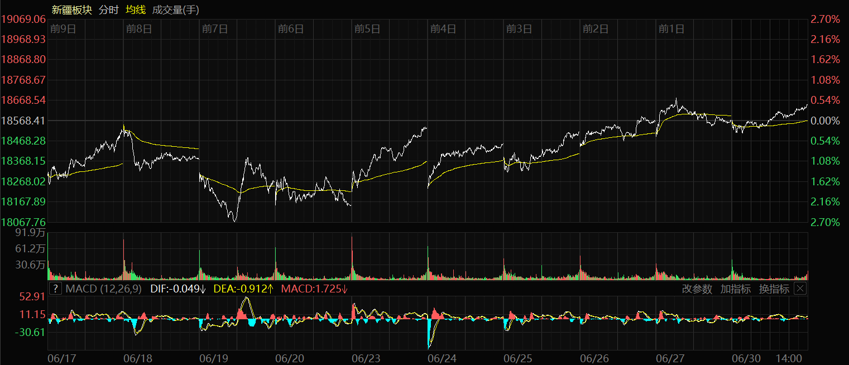This screenshot has height=365, width=849.
Task: Select the MACD (12,26,9) indicator name
Action: pyautogui.click(x=104, y=289)
